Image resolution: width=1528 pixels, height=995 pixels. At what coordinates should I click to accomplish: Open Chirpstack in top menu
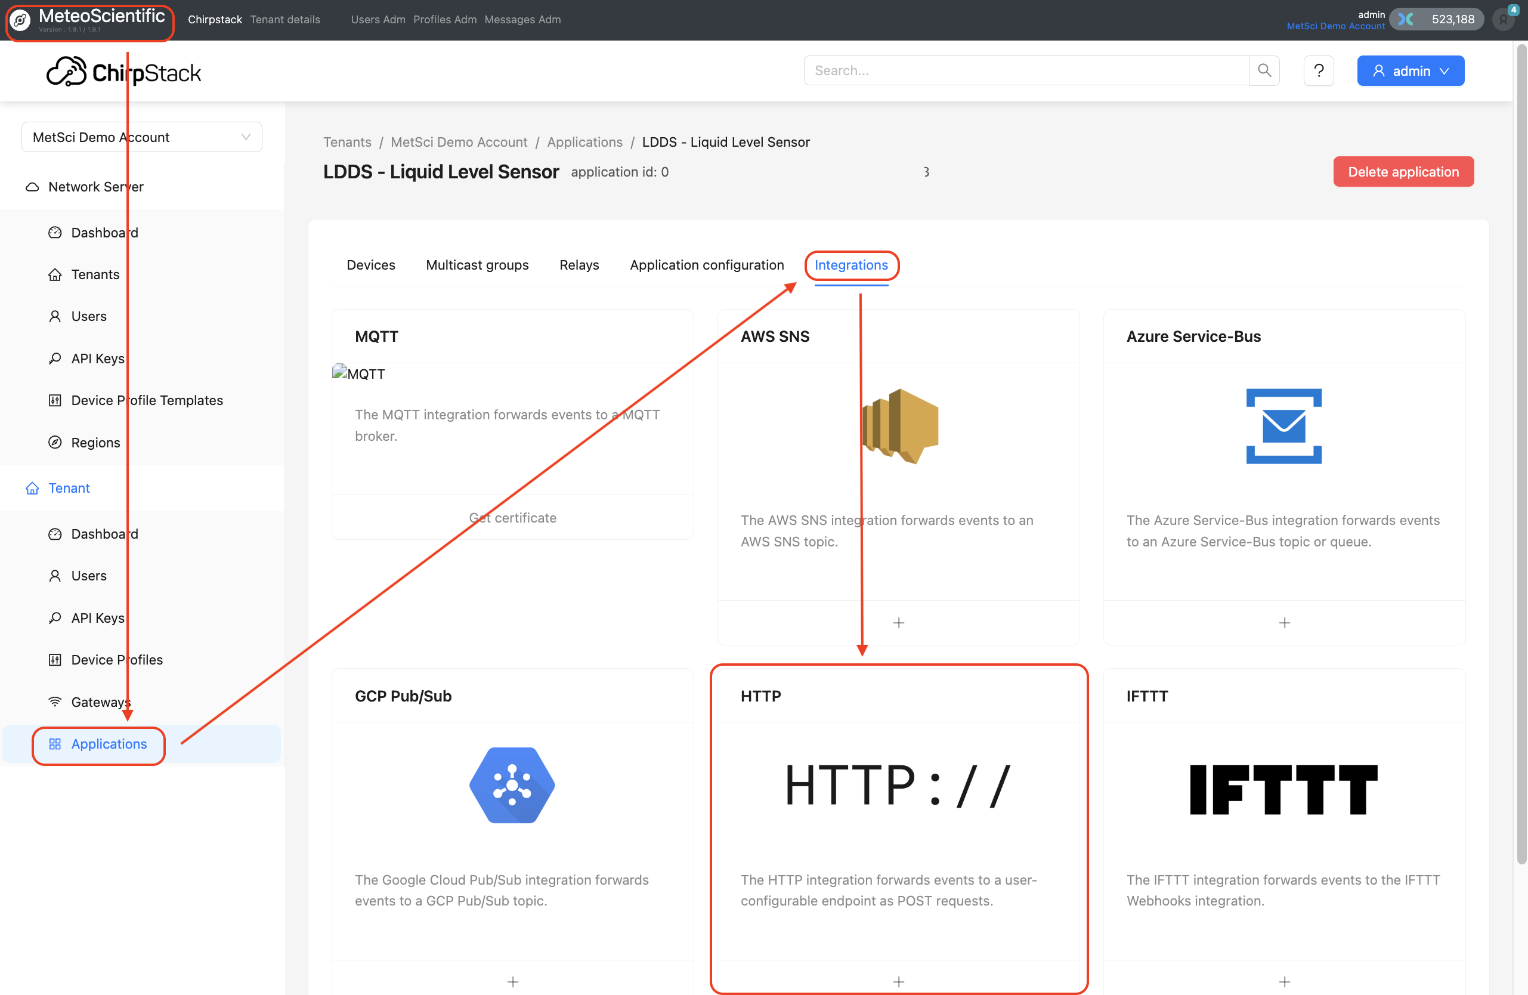(x=215, y=20)
